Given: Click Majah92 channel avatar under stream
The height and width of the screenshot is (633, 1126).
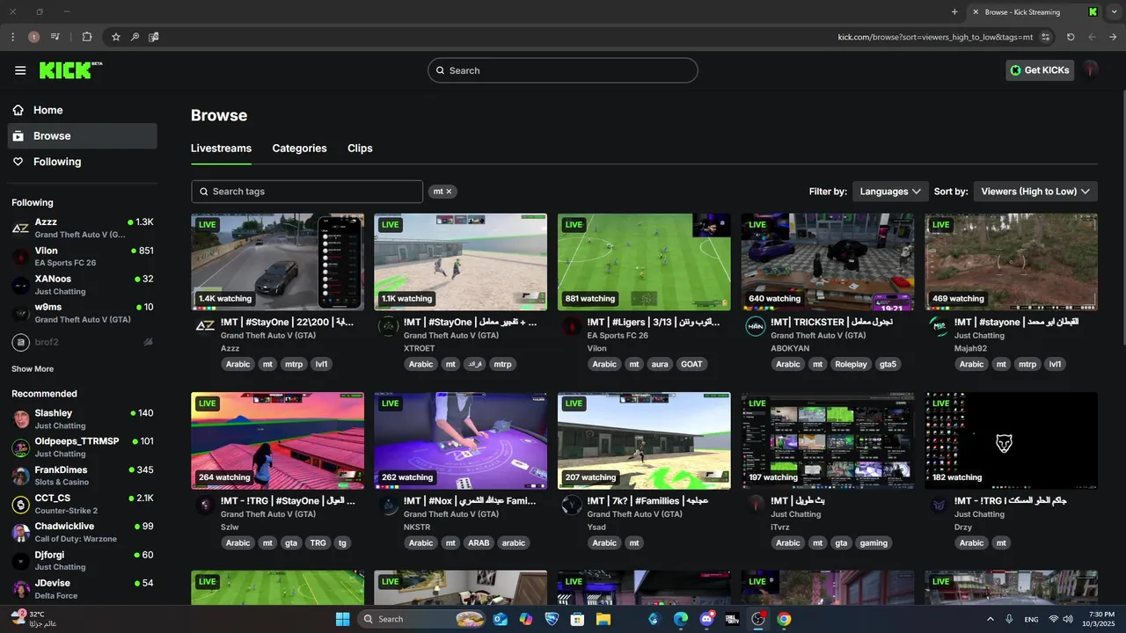Looking at the screenshot, I should click(x=939, y=326).
